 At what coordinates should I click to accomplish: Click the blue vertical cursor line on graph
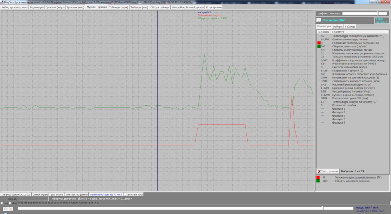point(157,100)
